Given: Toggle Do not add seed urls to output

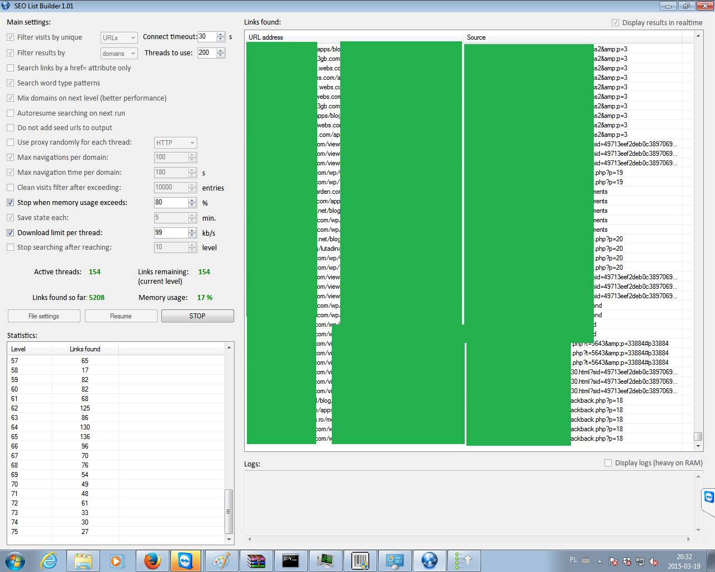Looking at the screenshot, I should [x=11, y=128].
